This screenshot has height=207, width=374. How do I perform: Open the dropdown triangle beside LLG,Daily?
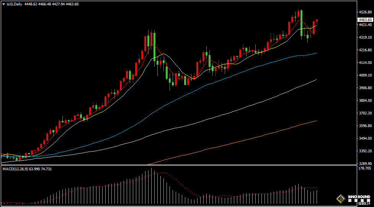pos(3,4)
